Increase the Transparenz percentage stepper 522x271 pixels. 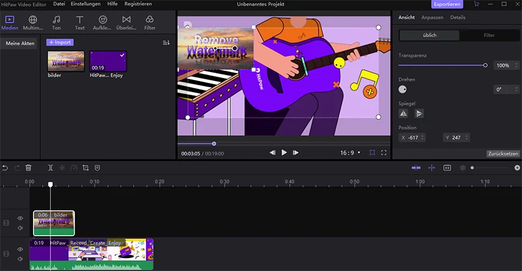[517, 64]
